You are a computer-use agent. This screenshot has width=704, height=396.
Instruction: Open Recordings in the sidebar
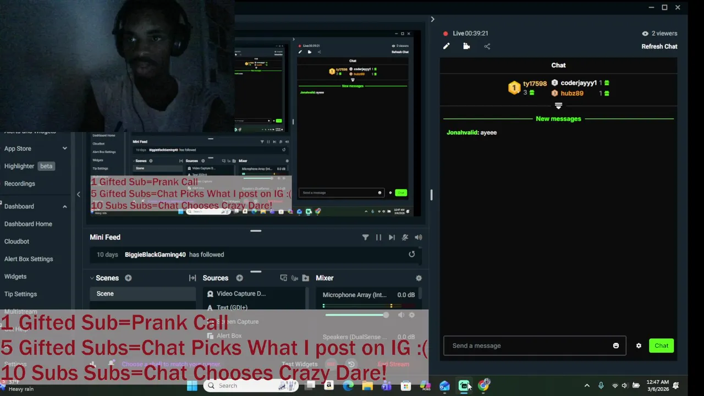click(19, 184)
